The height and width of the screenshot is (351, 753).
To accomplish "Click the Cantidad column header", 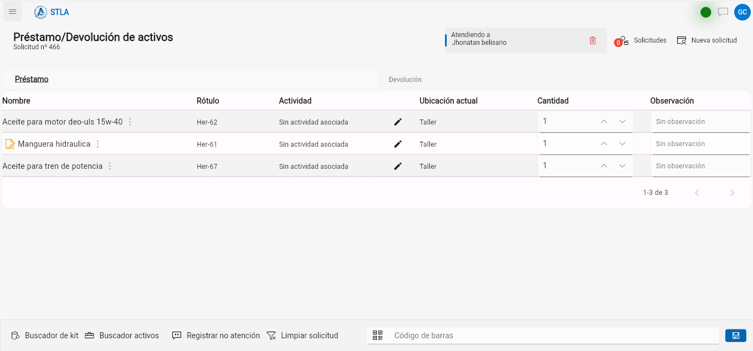I will [x=553, y=101].
